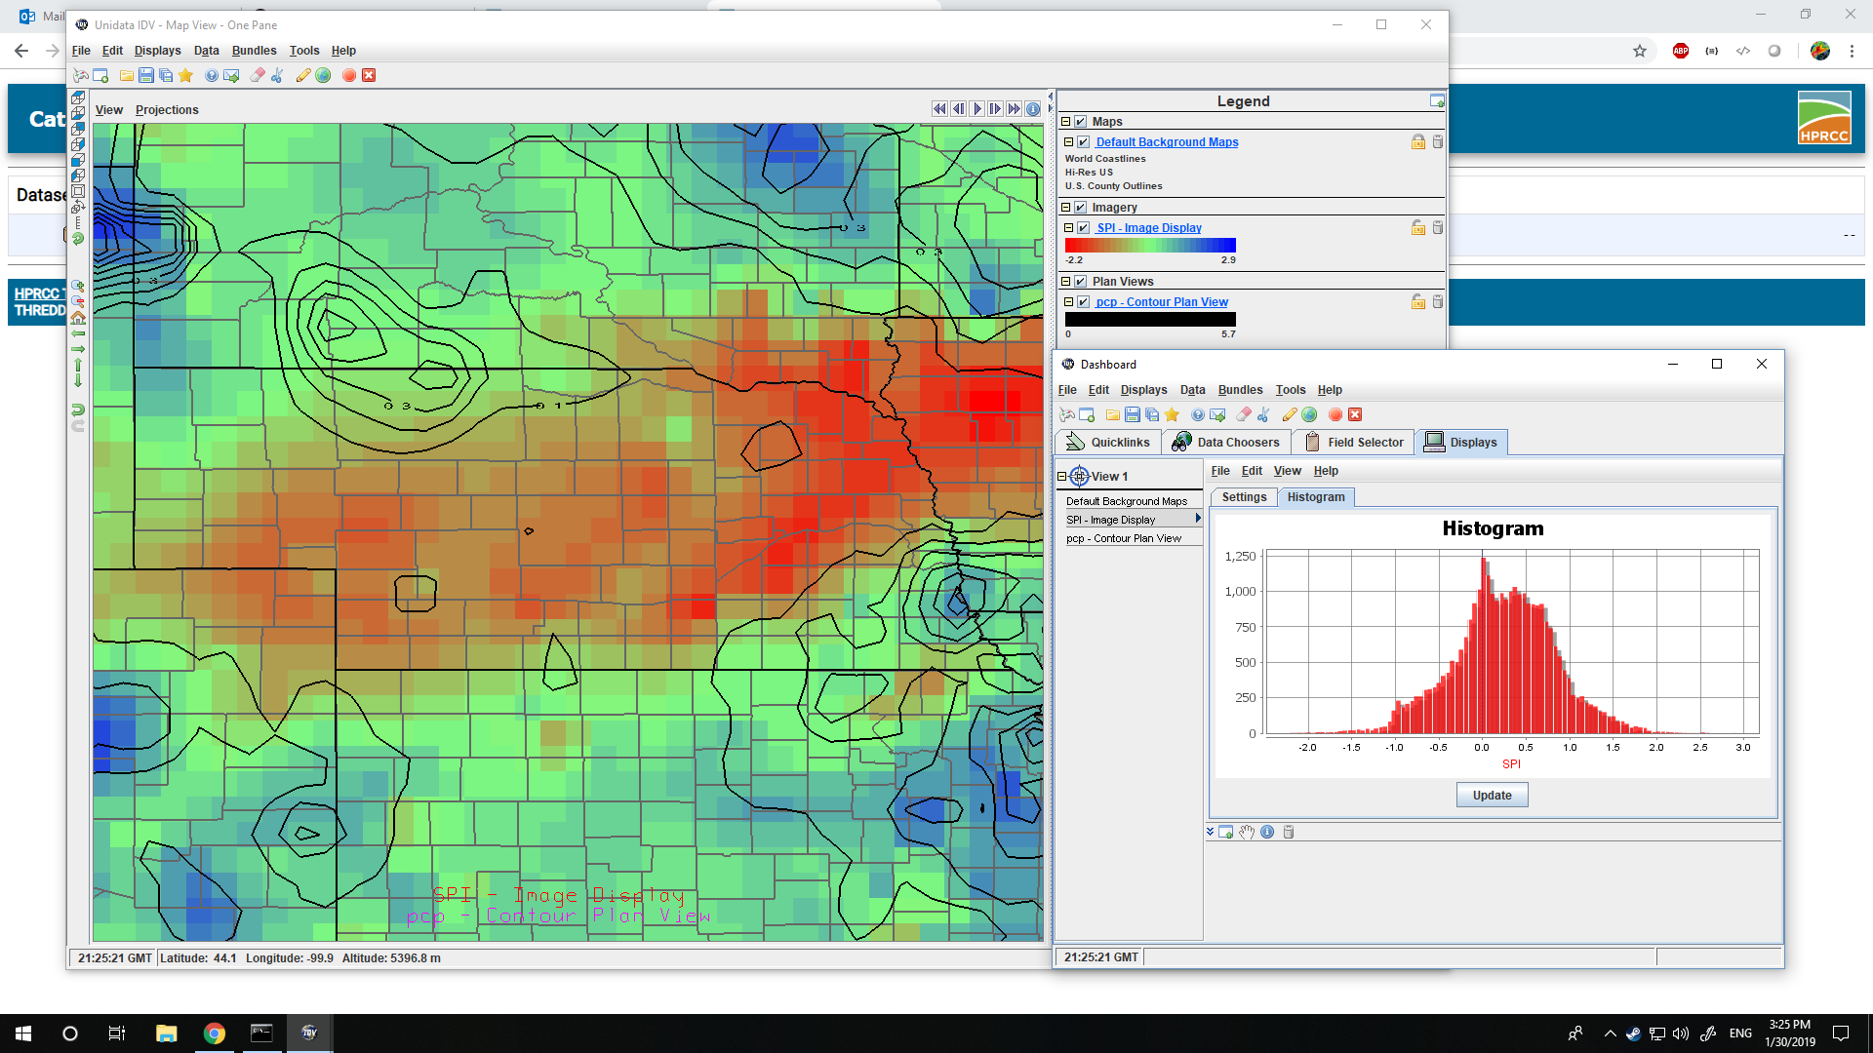Open the Default Background Maps link in Legend
The width and height of the screenshot is (1873, 1053).
tap(1167, 142)
